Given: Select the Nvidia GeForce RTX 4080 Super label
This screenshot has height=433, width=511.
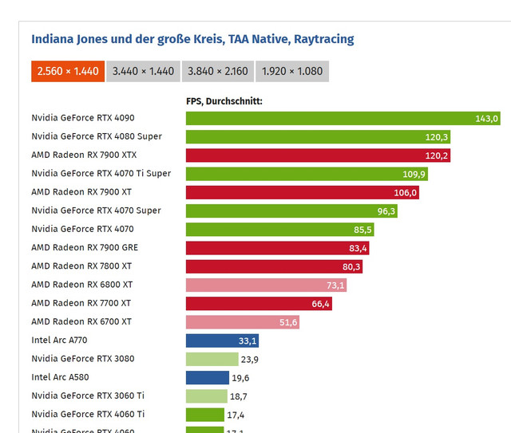Looking at the screenshot, I should pos(97,136).
